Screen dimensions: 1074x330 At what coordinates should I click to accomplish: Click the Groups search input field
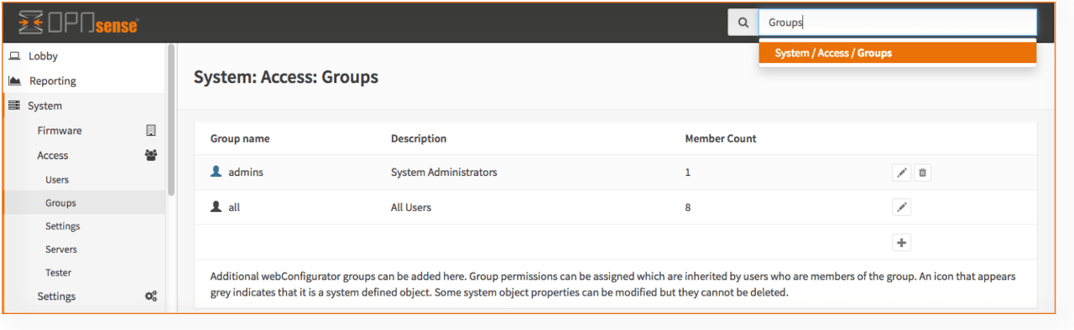[898, 23]
